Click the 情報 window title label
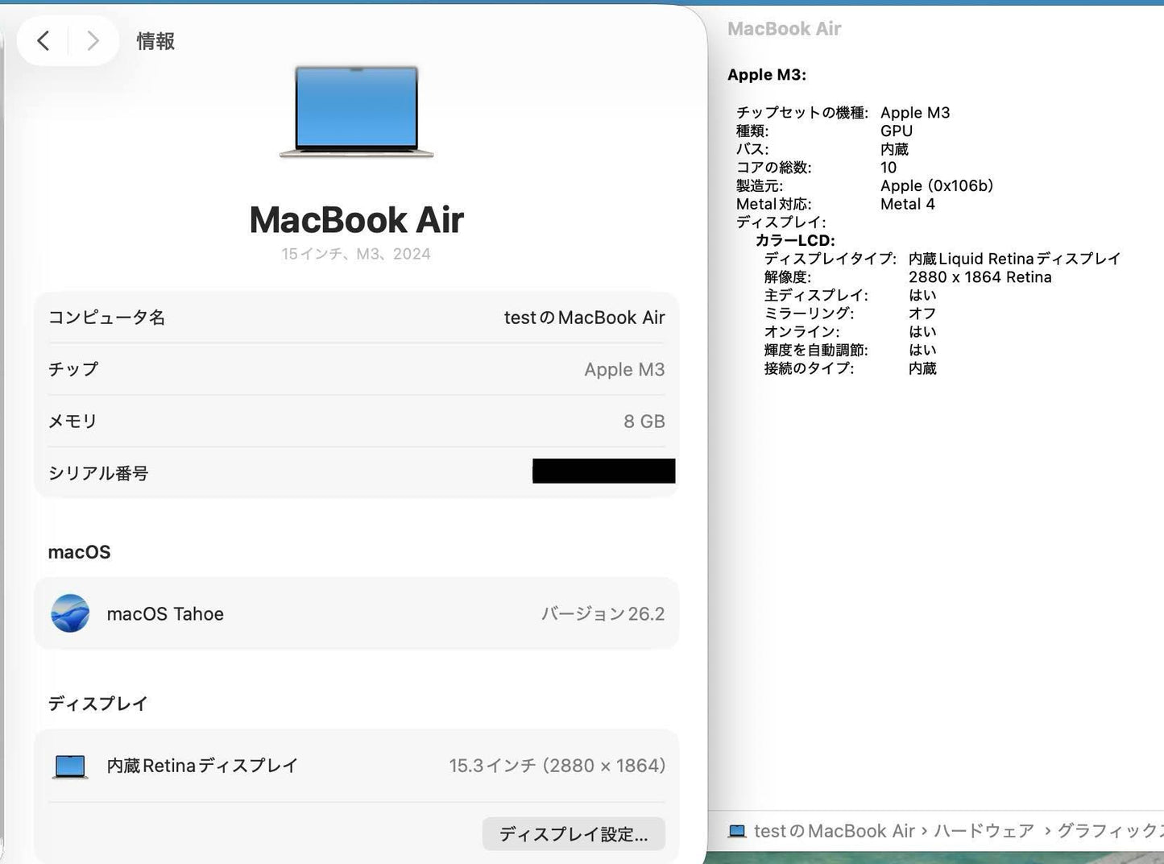This screenshot has width=1164, height=864. [x=155, y=40]
